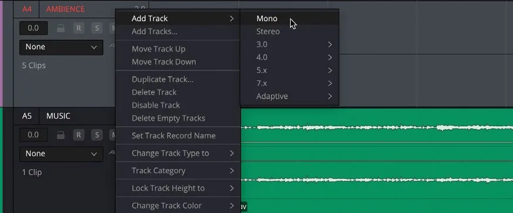This screenshot has width=513, height=213.
Task: Expand Track Category submenu
Action: [178, 170]
